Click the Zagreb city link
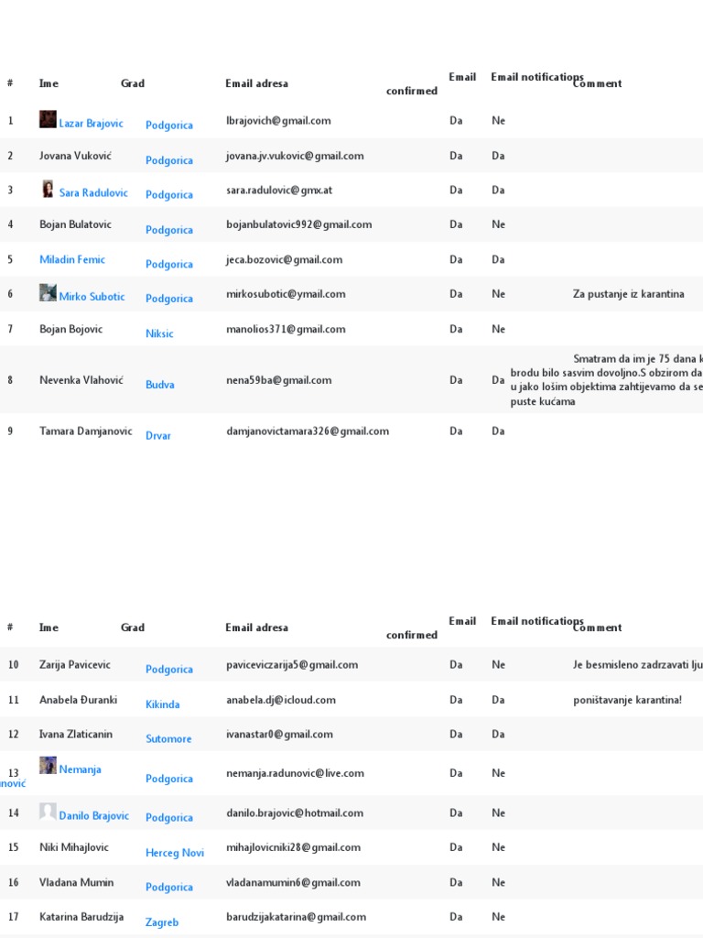The height and width of the screenshot is (938, 703). tap(162, 922)
